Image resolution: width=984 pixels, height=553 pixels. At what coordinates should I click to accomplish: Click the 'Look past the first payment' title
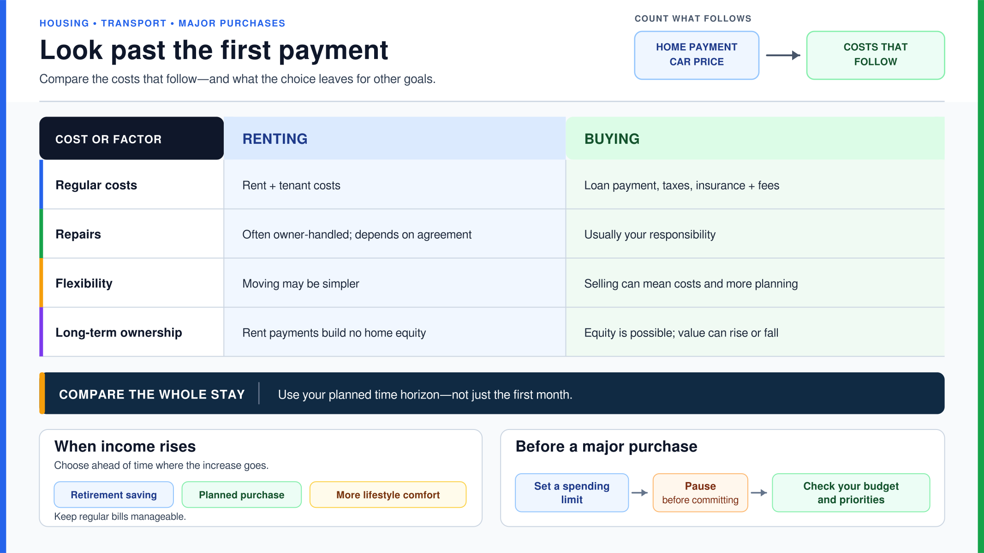(214, 50)
